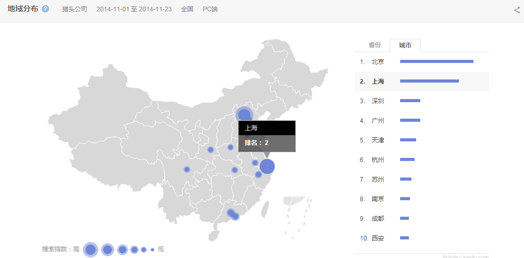The height and width of the screenshot is (258, 524).
Task: Click the smallest legend circle near 低
Action: tap(152, 250)
